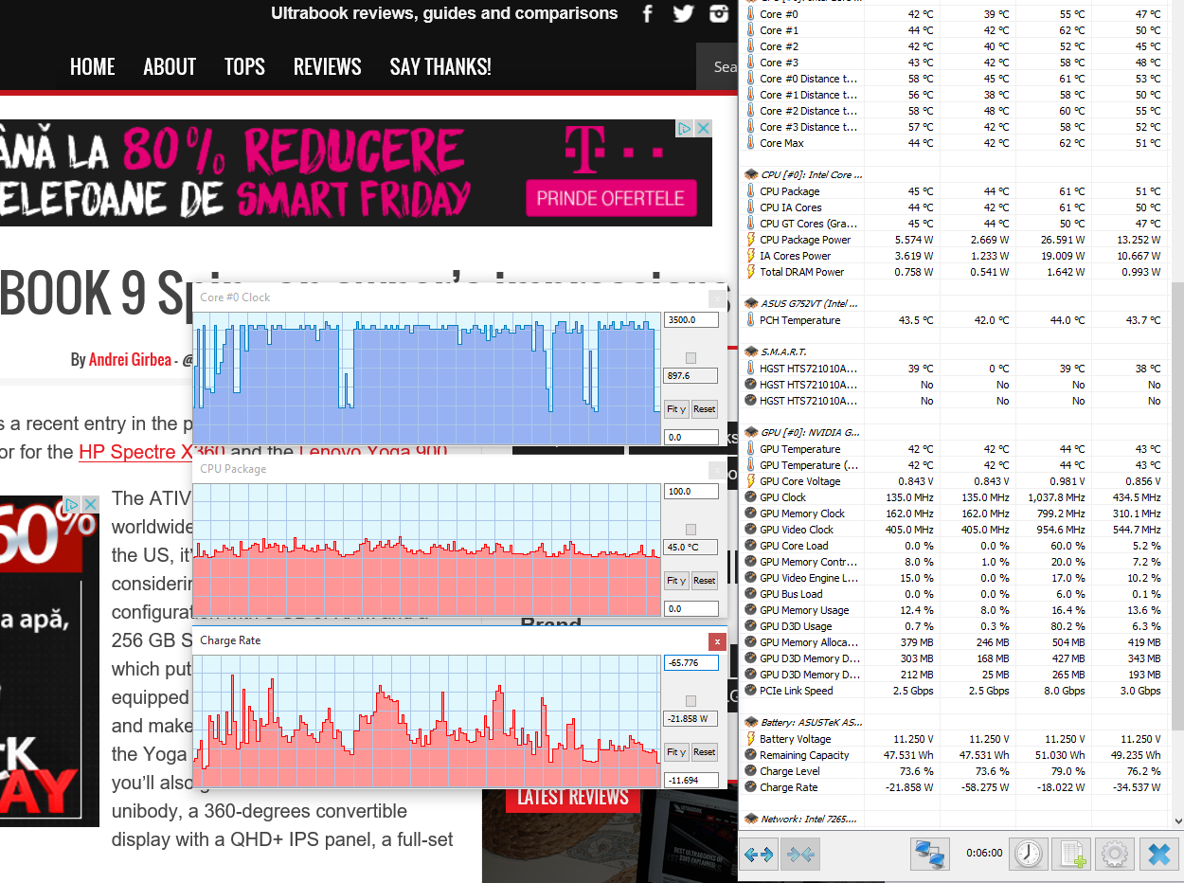
Task: Open the ABOUT menu item
Action: click(x=170, y=67)
